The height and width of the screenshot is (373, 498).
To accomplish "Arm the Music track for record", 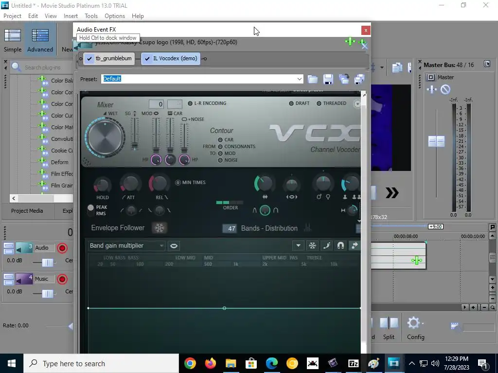I will (x=62, y=279).
